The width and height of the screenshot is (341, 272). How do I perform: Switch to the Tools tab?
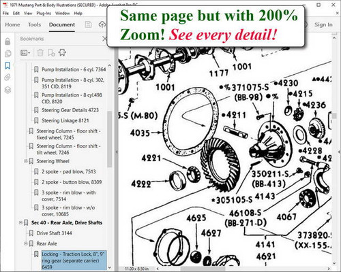point(34,24)
